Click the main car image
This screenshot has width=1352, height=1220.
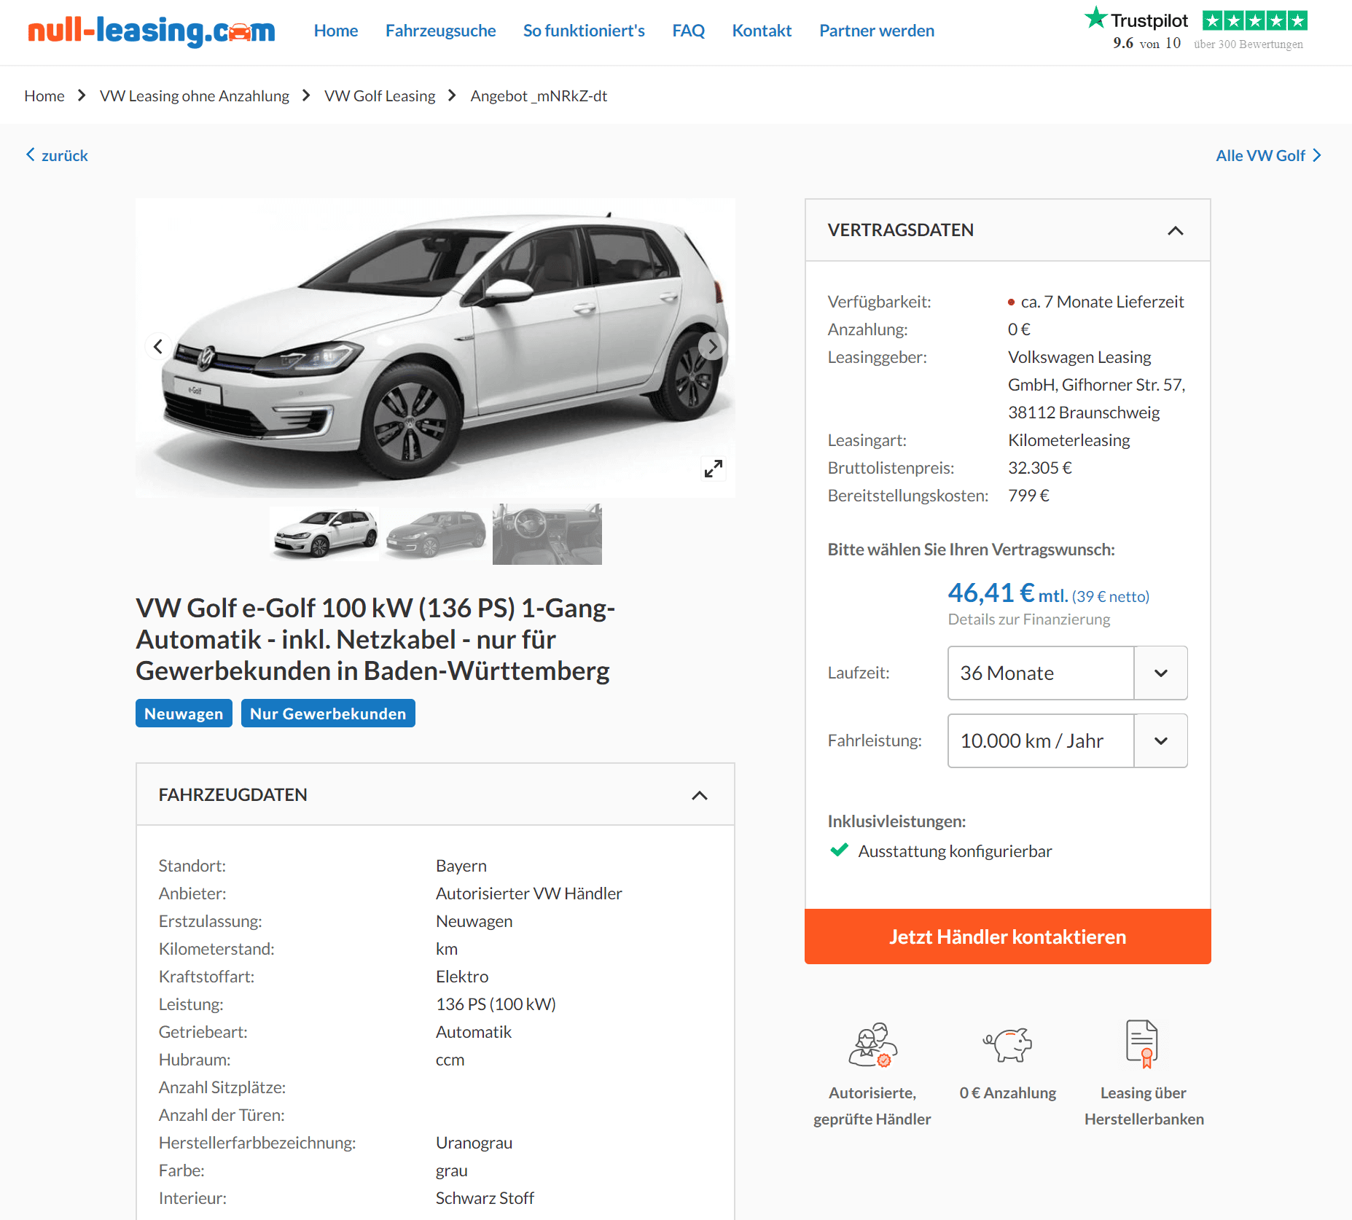pos(435,348)
